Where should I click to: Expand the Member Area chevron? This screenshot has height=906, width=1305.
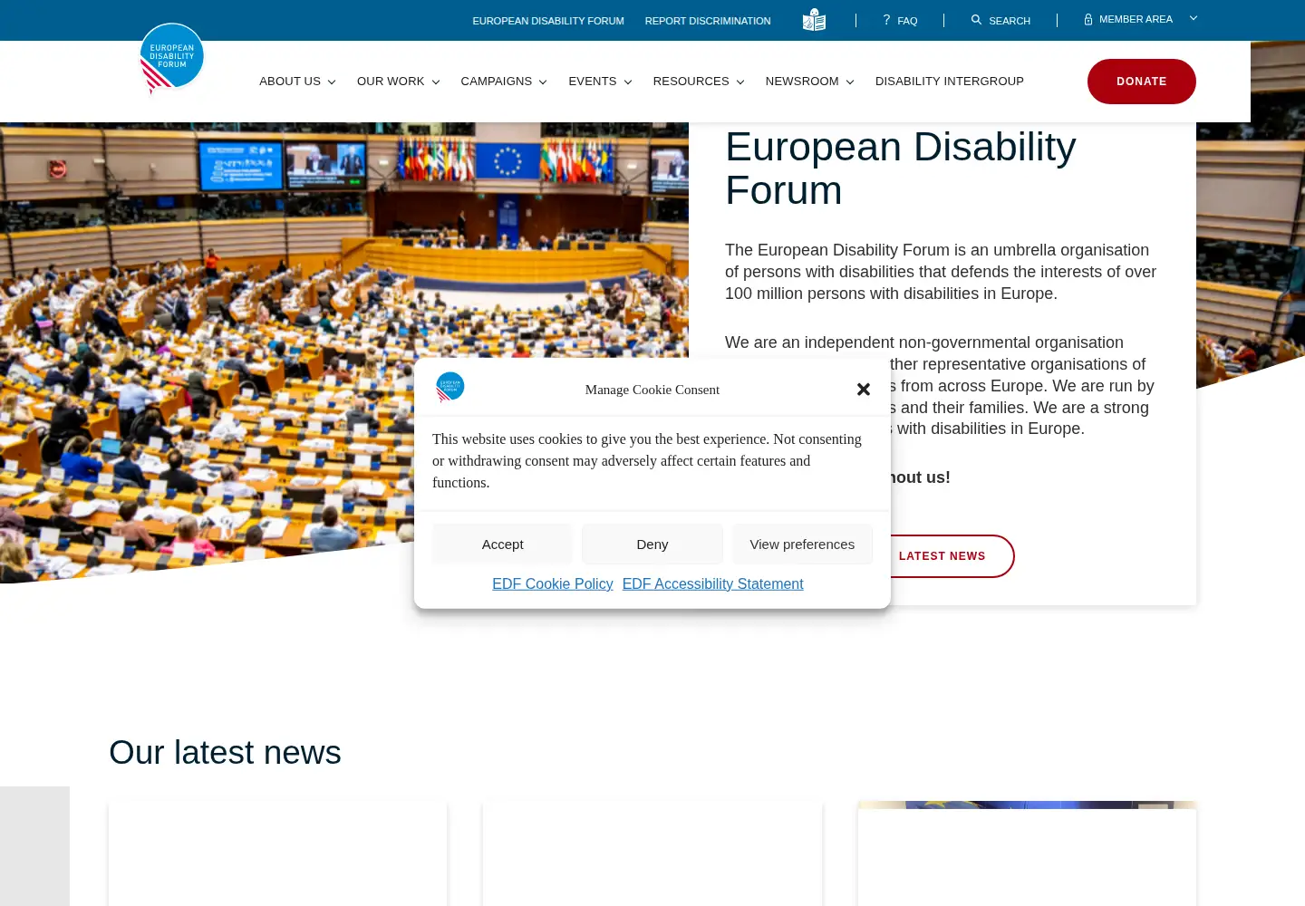[1193, 18]
